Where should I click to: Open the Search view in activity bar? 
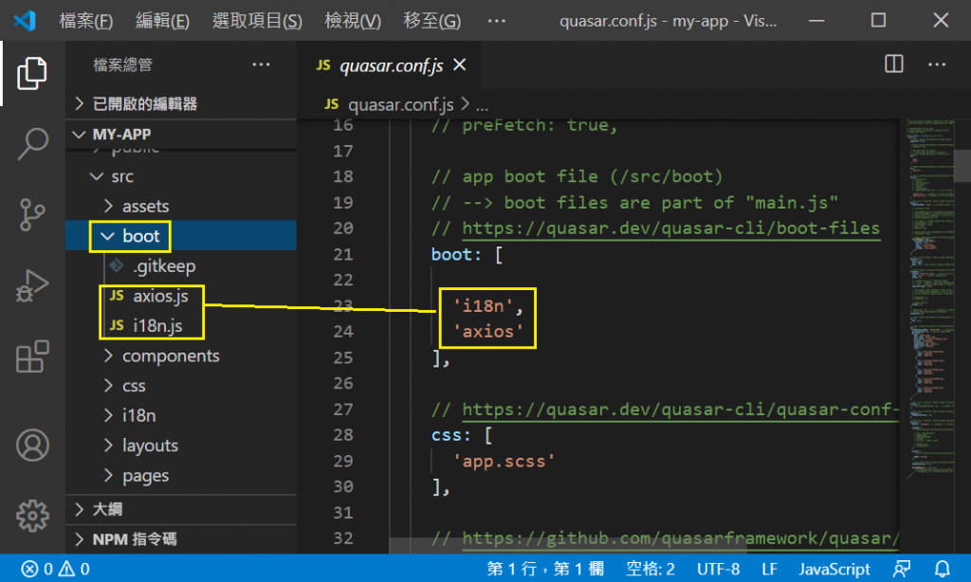coord(32,144)
